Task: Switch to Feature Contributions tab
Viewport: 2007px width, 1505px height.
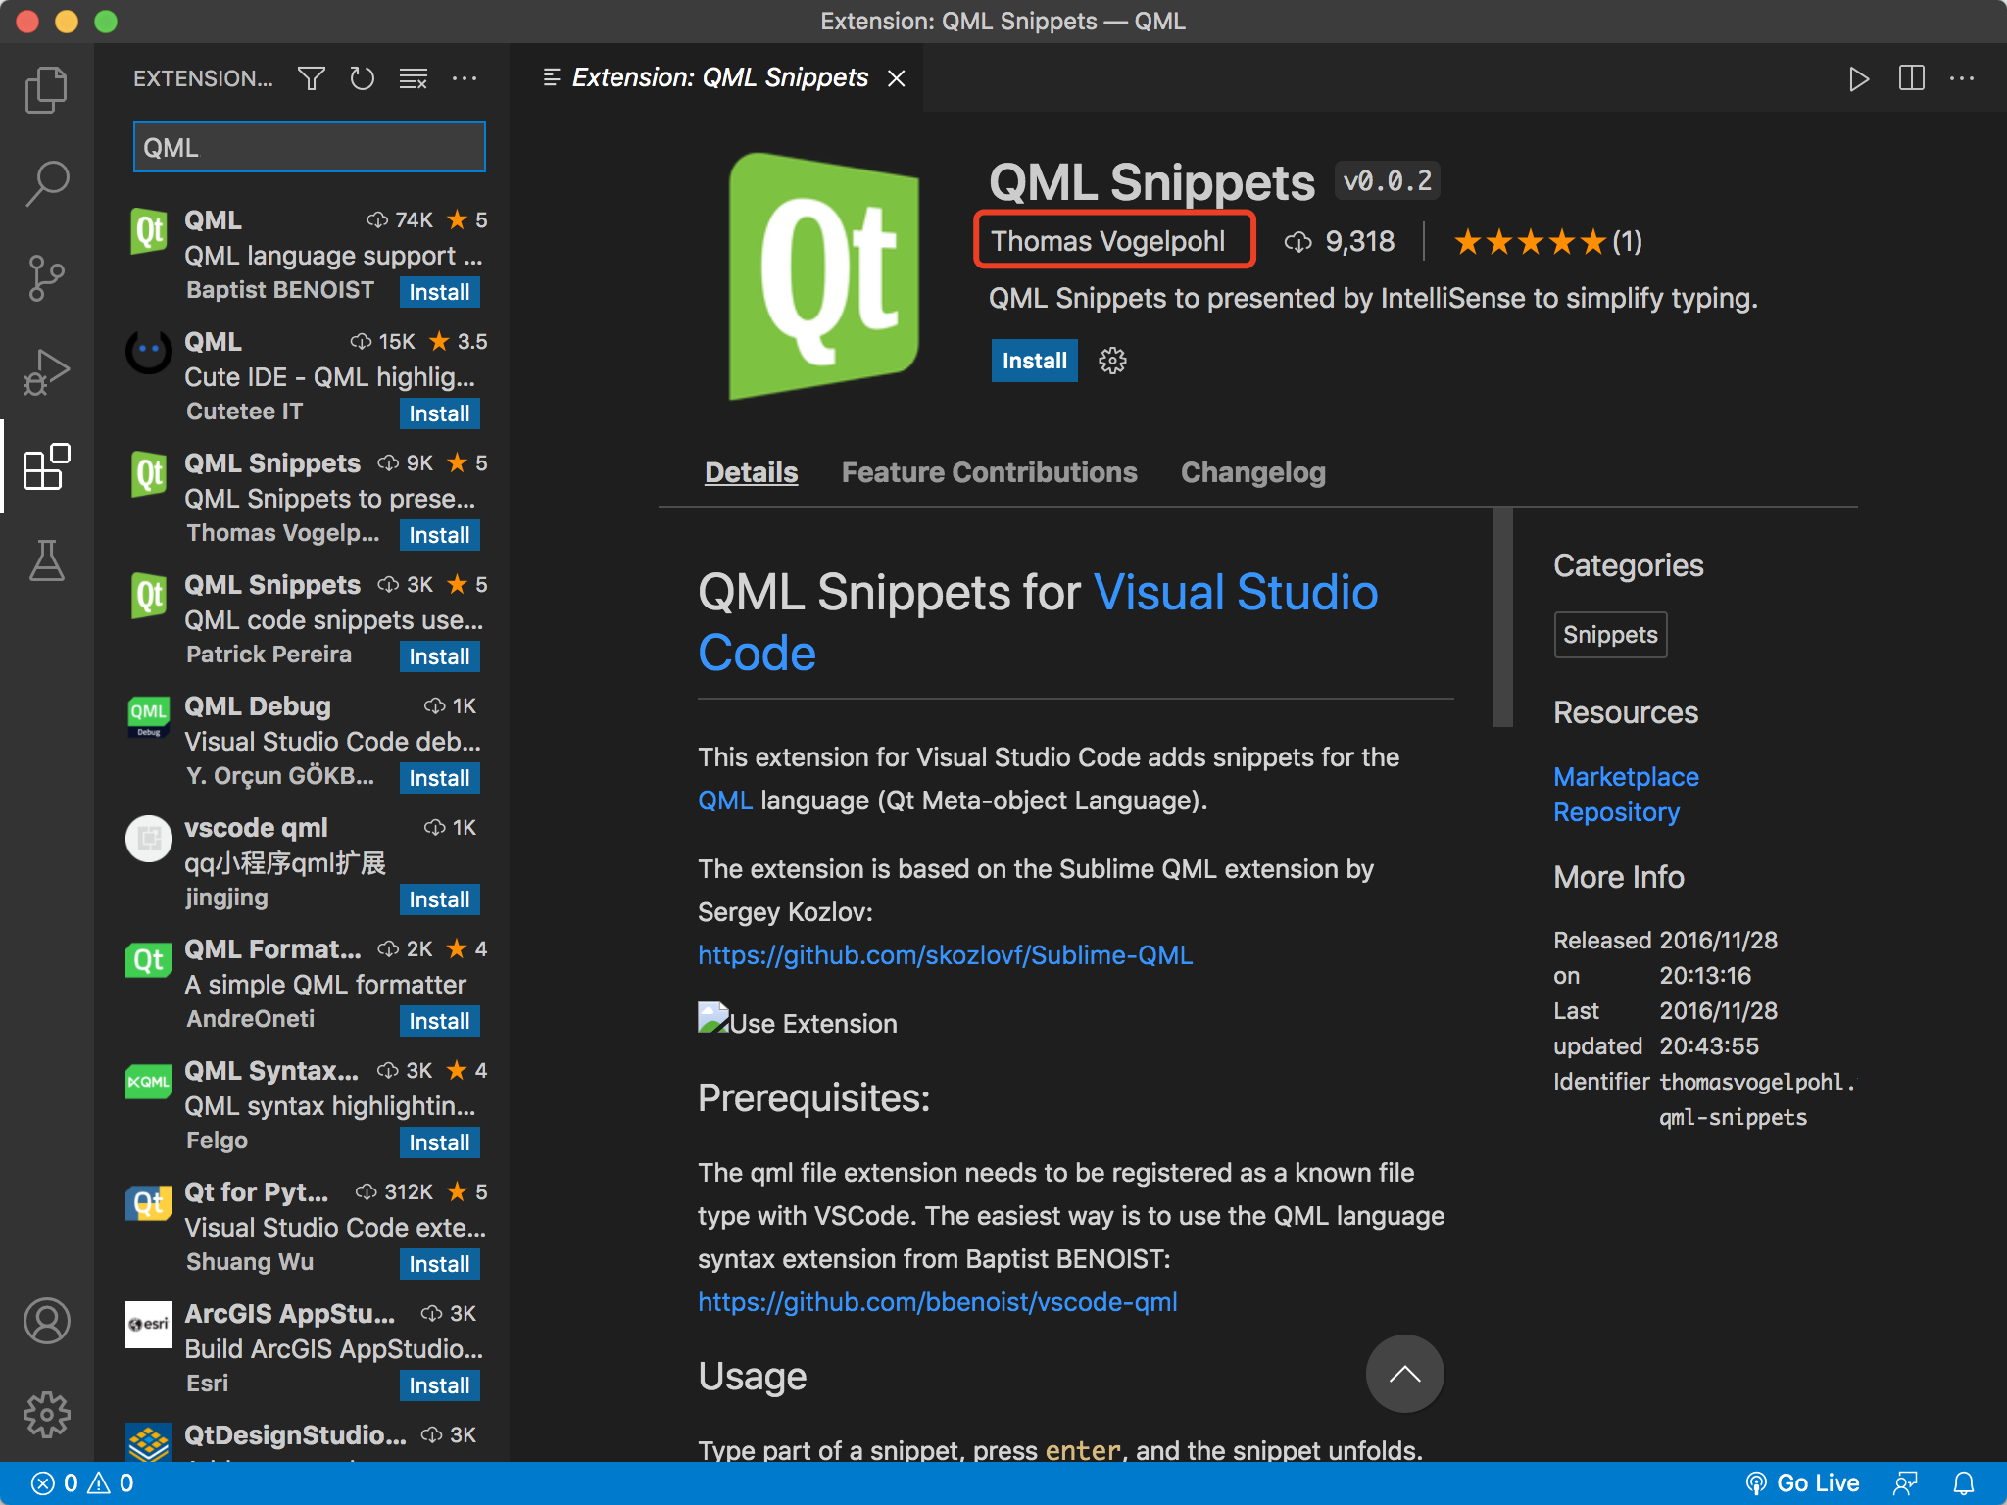Action: tap(989, 472)
